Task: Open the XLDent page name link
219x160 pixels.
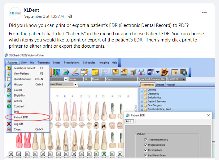Action: pos(31,10)
